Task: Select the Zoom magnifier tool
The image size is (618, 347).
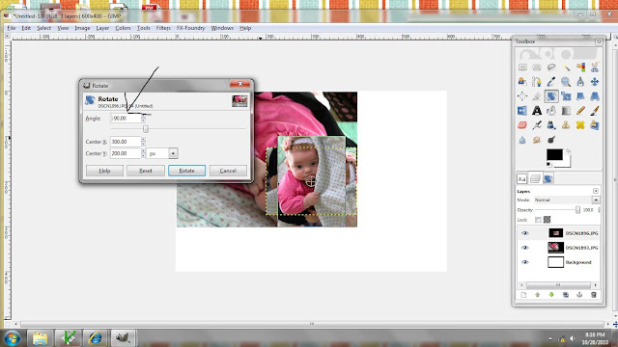Action: [566, 82]
